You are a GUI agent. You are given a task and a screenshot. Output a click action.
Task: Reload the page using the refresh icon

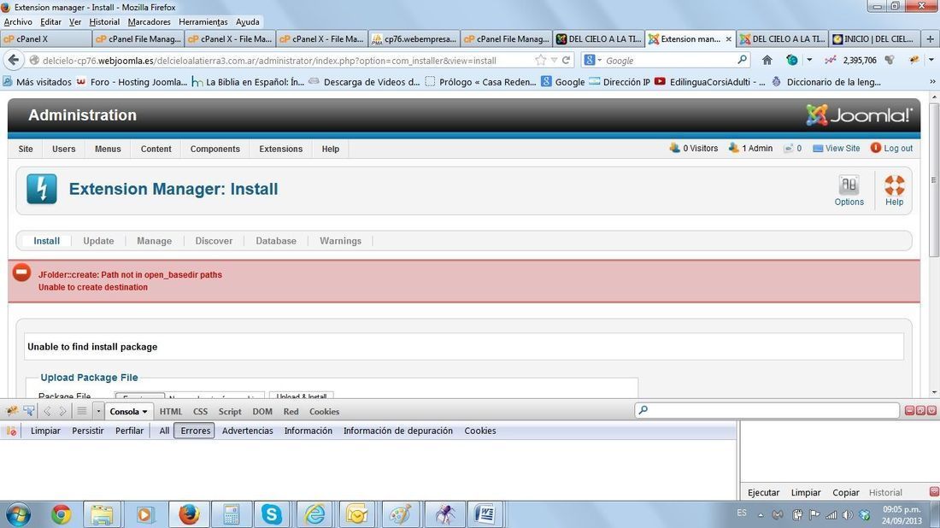click(566, 60)
